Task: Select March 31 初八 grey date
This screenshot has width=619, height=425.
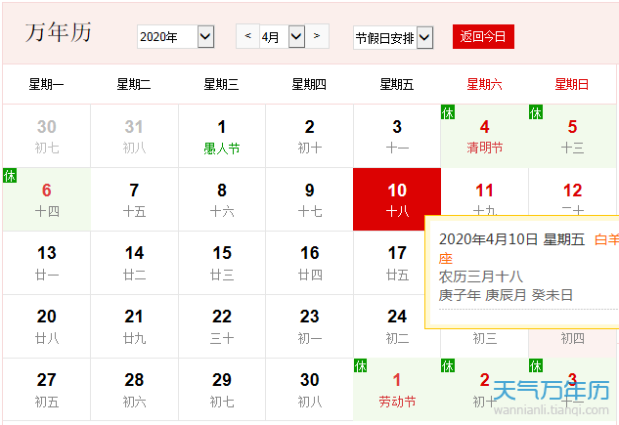Action: (134, 136)
